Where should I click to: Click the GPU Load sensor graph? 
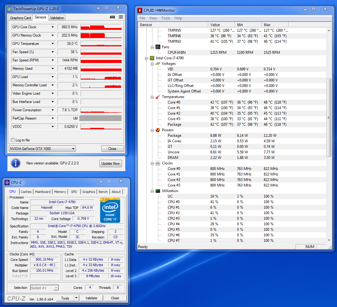(x=101, y=77)
